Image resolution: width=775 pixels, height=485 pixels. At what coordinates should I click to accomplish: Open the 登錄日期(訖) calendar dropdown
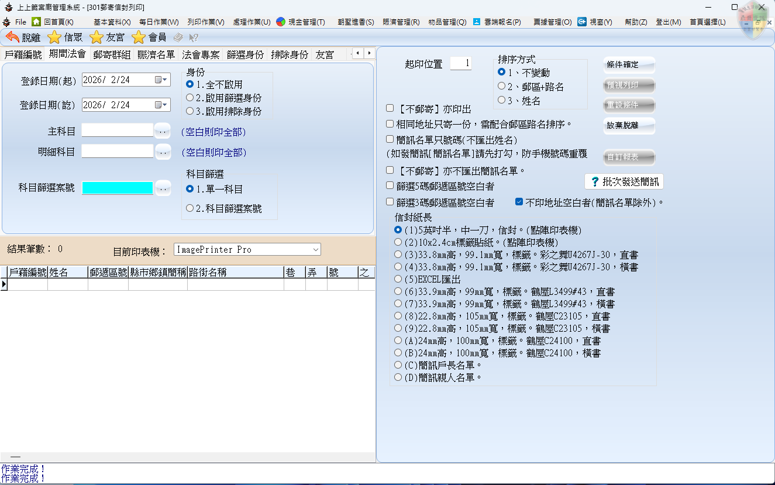coord(161,105)
